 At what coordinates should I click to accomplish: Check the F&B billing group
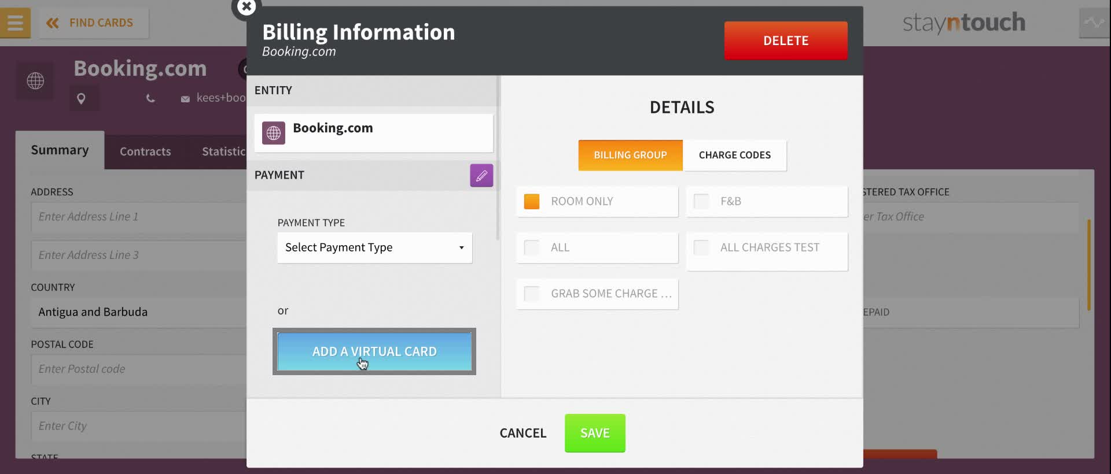tap(701, 201)
